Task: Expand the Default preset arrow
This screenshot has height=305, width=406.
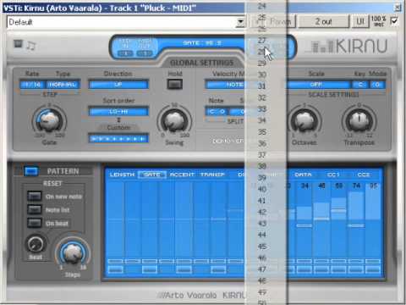Action: click(240, 22)
